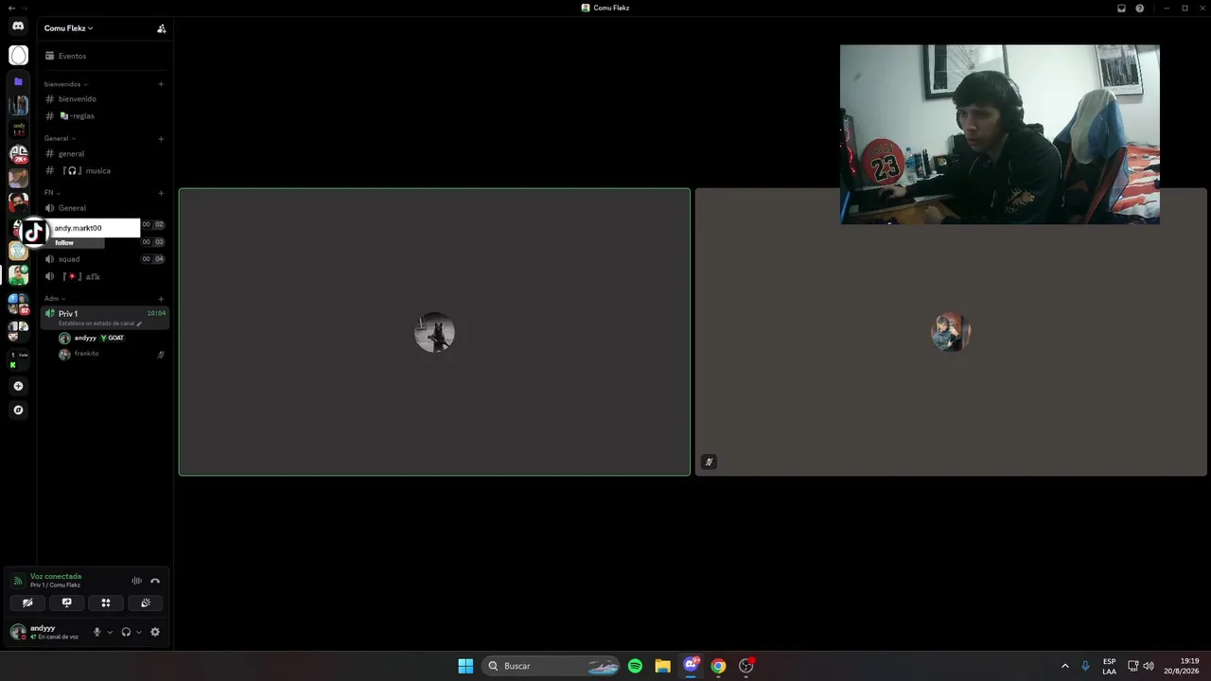This screenshot has height=681, width=1211.
Task: Open microphone input options arrow
Action: point(110,632)
